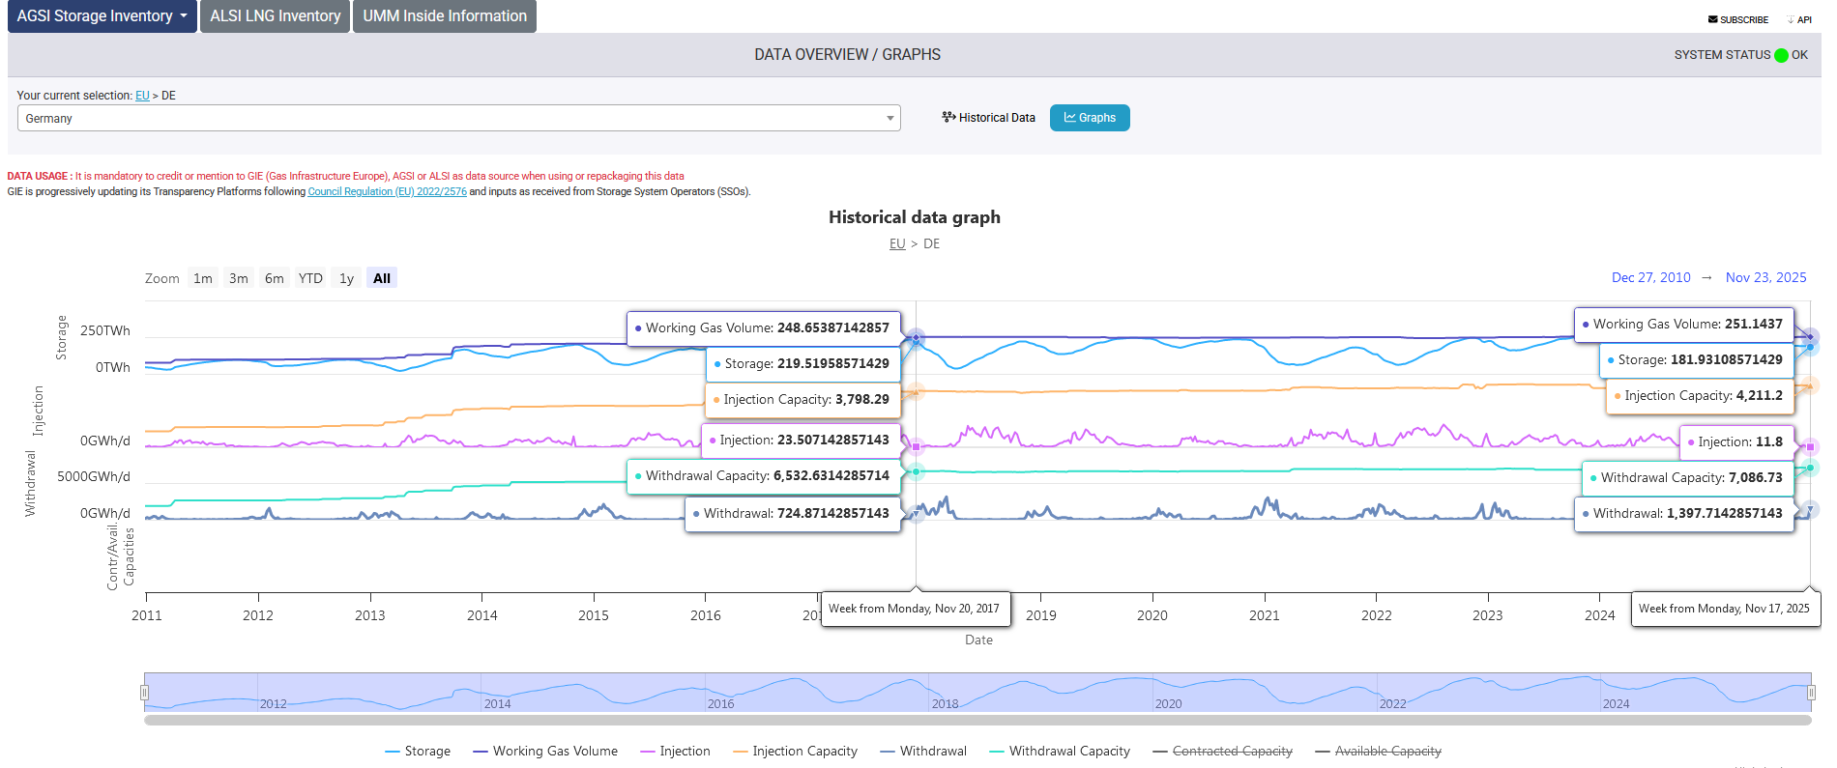
Task: Open UMM Inside Information tab
Action: coord(445,16)
